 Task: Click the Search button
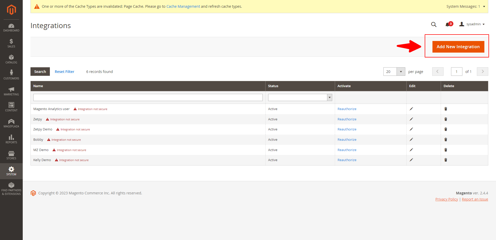(x=40, y=72)
